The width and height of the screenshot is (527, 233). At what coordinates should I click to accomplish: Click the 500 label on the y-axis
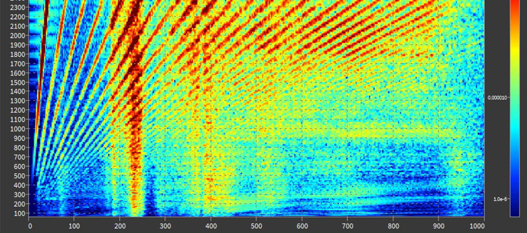tap(21, 176)
